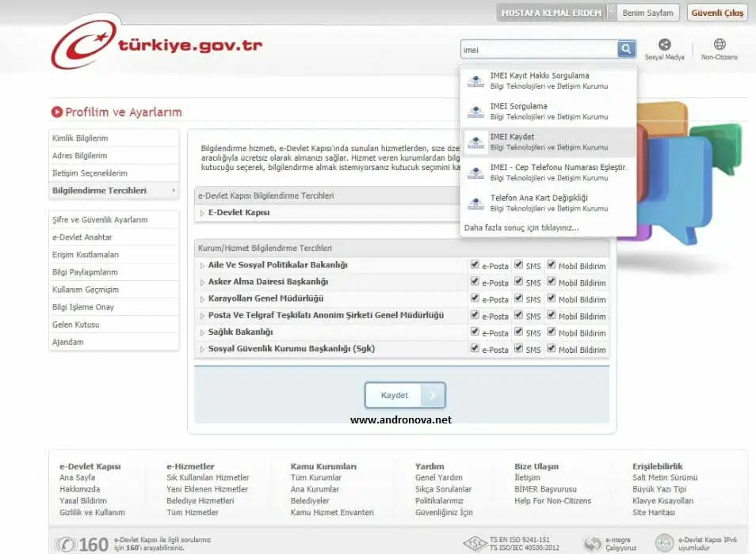Expand Posta Ve Telgraf Teşkilatı row
The height and width of the screenshot is (554, 756).
[203, 316]
